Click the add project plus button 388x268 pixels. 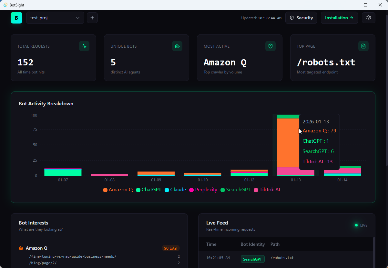(x=92, y=18)
